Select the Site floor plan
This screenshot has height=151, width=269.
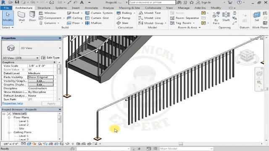click(x=21, y=129)
